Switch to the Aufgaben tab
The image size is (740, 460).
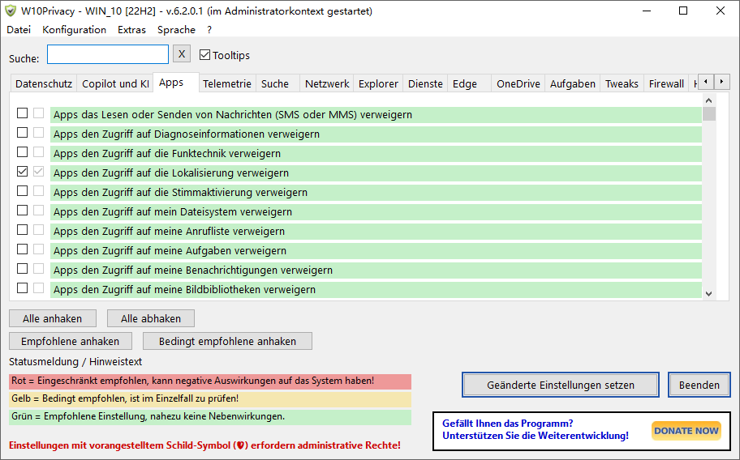coord(573,83)
